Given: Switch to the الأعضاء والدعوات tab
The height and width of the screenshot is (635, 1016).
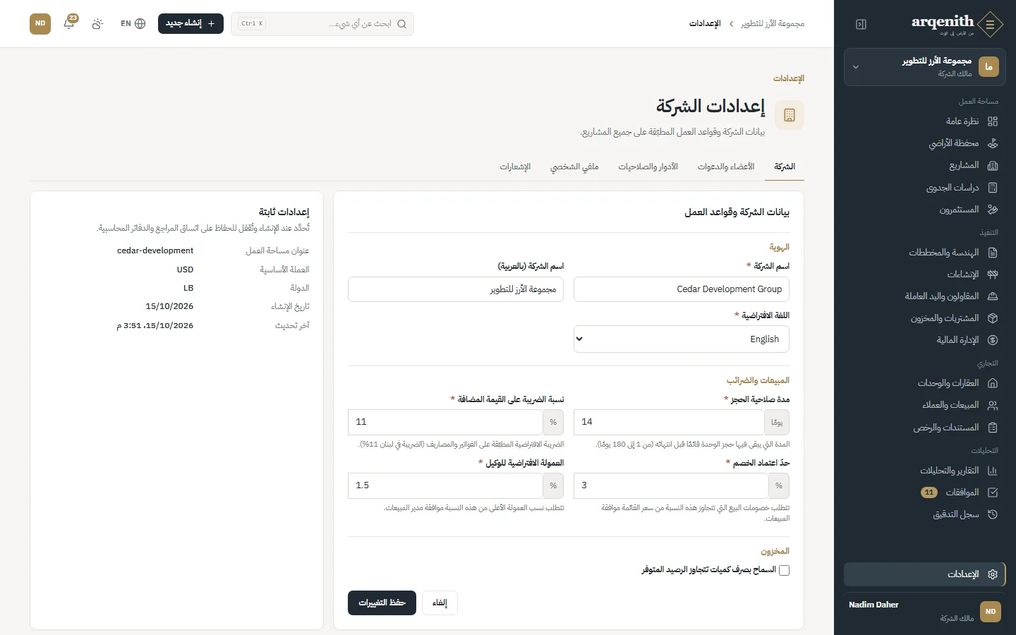Looking at the screenshot, I should [x=726, y=167].
